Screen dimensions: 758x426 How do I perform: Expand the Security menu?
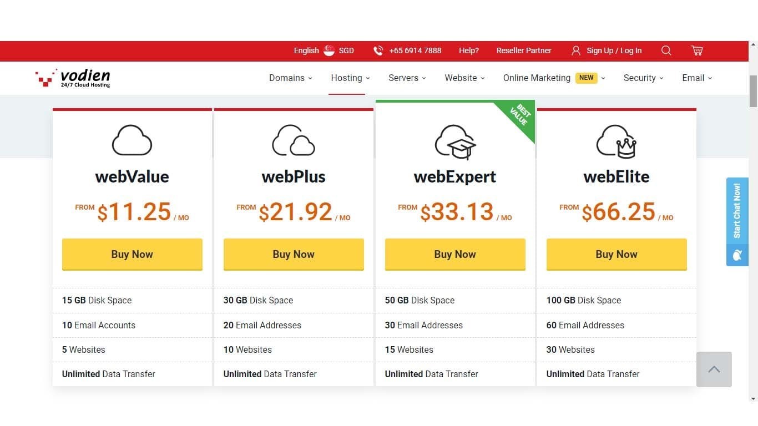coord(644,78)
